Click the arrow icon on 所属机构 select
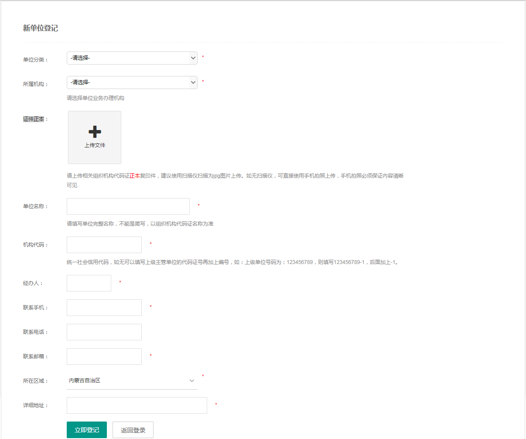This screenshot has width=526, height=439. pos(193,82)
